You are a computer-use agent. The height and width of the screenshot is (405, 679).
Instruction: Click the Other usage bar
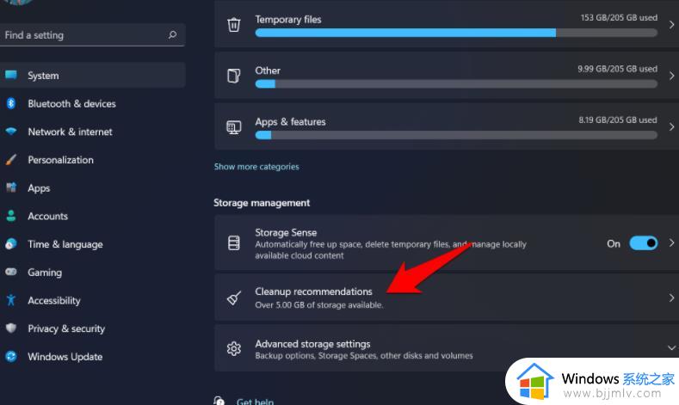click(456, 84)
